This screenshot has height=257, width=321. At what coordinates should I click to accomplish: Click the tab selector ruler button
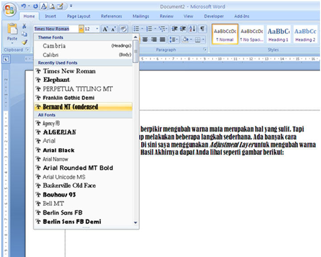click(6, 59)
